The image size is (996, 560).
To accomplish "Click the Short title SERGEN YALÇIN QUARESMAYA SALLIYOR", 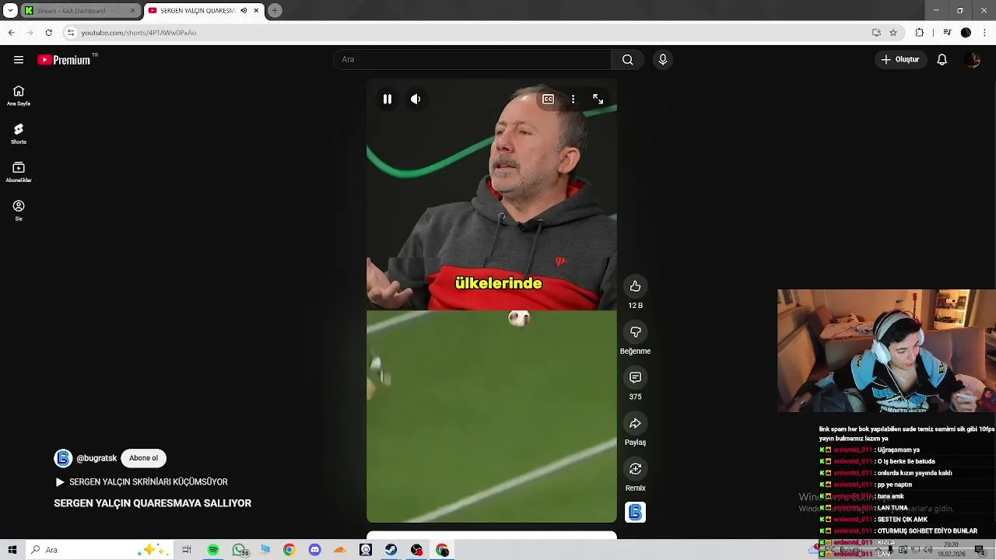I will point(153,503).
